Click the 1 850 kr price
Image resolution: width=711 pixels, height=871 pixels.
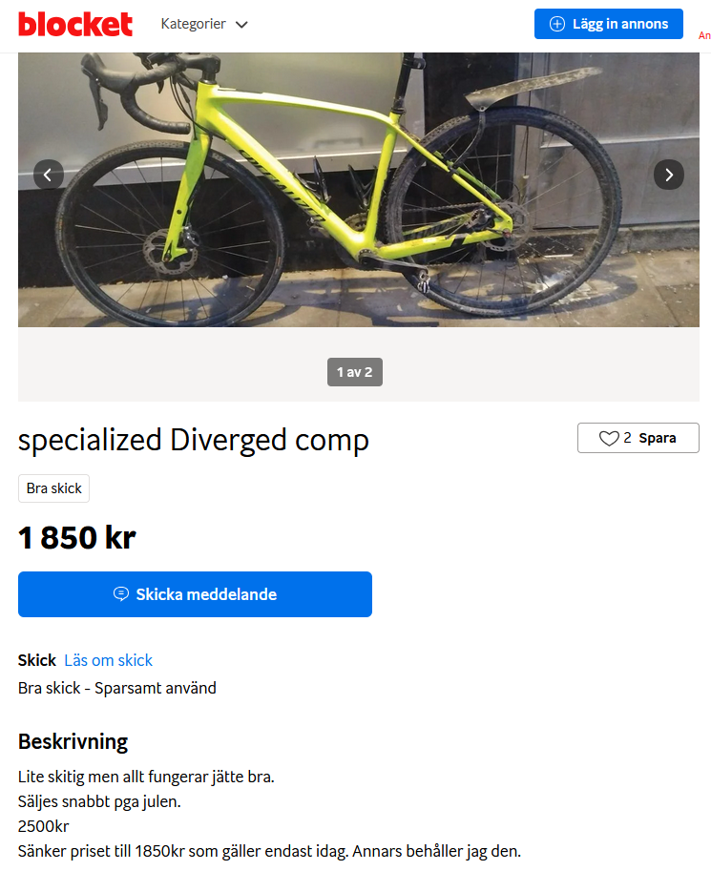pos(76,538)
